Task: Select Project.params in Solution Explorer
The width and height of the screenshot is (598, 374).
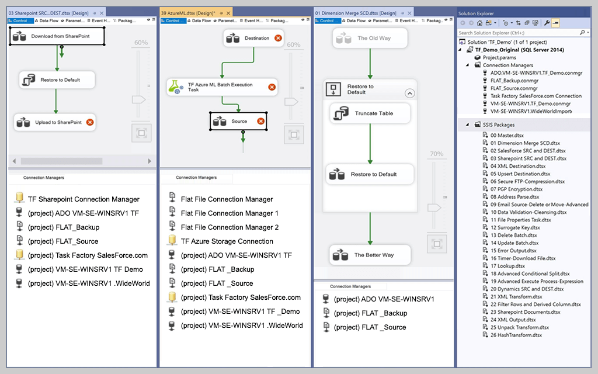Action: [x=499, y=58]
